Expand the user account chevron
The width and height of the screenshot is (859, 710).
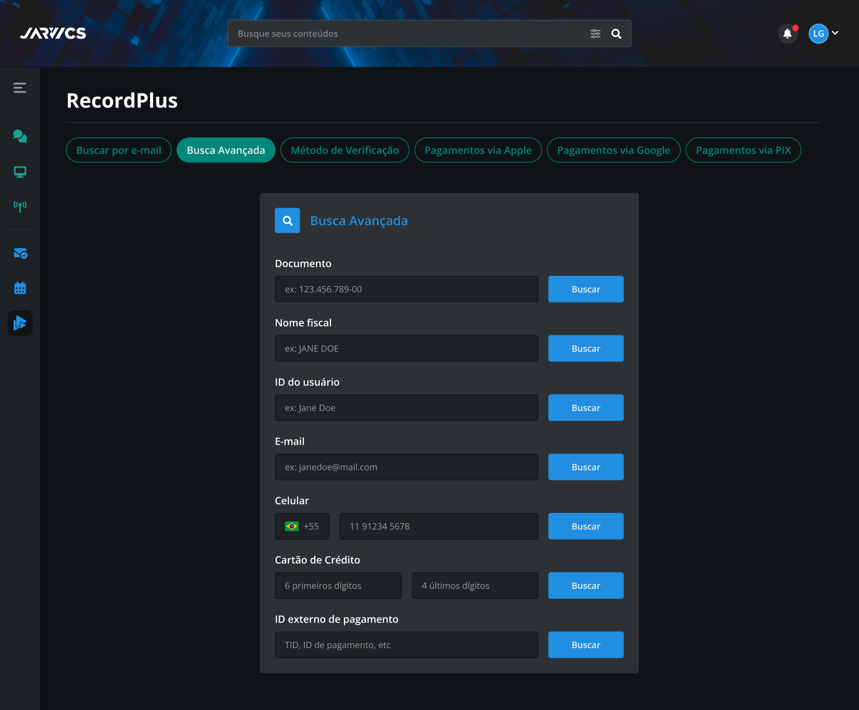coord(835,33)
